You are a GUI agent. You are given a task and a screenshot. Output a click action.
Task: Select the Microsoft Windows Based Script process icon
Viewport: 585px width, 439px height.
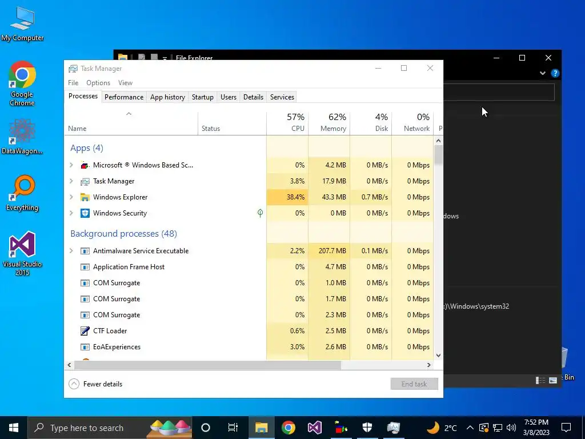tap(85, 165)
